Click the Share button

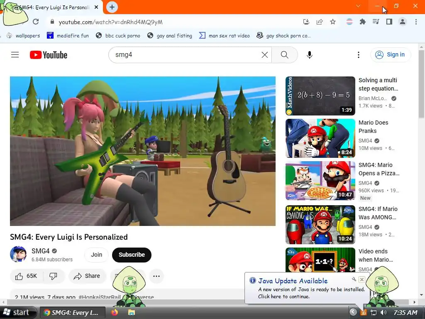(x=87, y=276)
